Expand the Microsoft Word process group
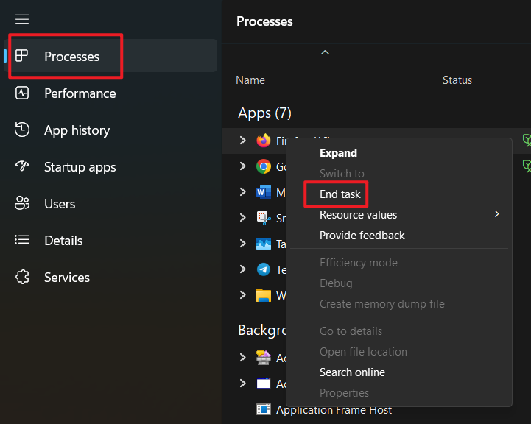This screenshot has width=531, height=424. tap(242, 192)
